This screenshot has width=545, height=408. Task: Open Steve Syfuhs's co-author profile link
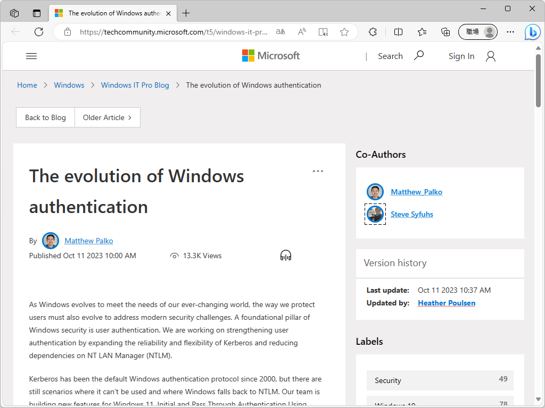[x=412, y=214]
